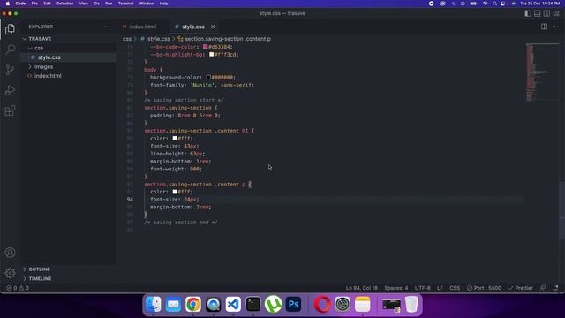Viewport: 565px width, 318px height.
Task: Open Finder from the dock
Action: [154, 304]
